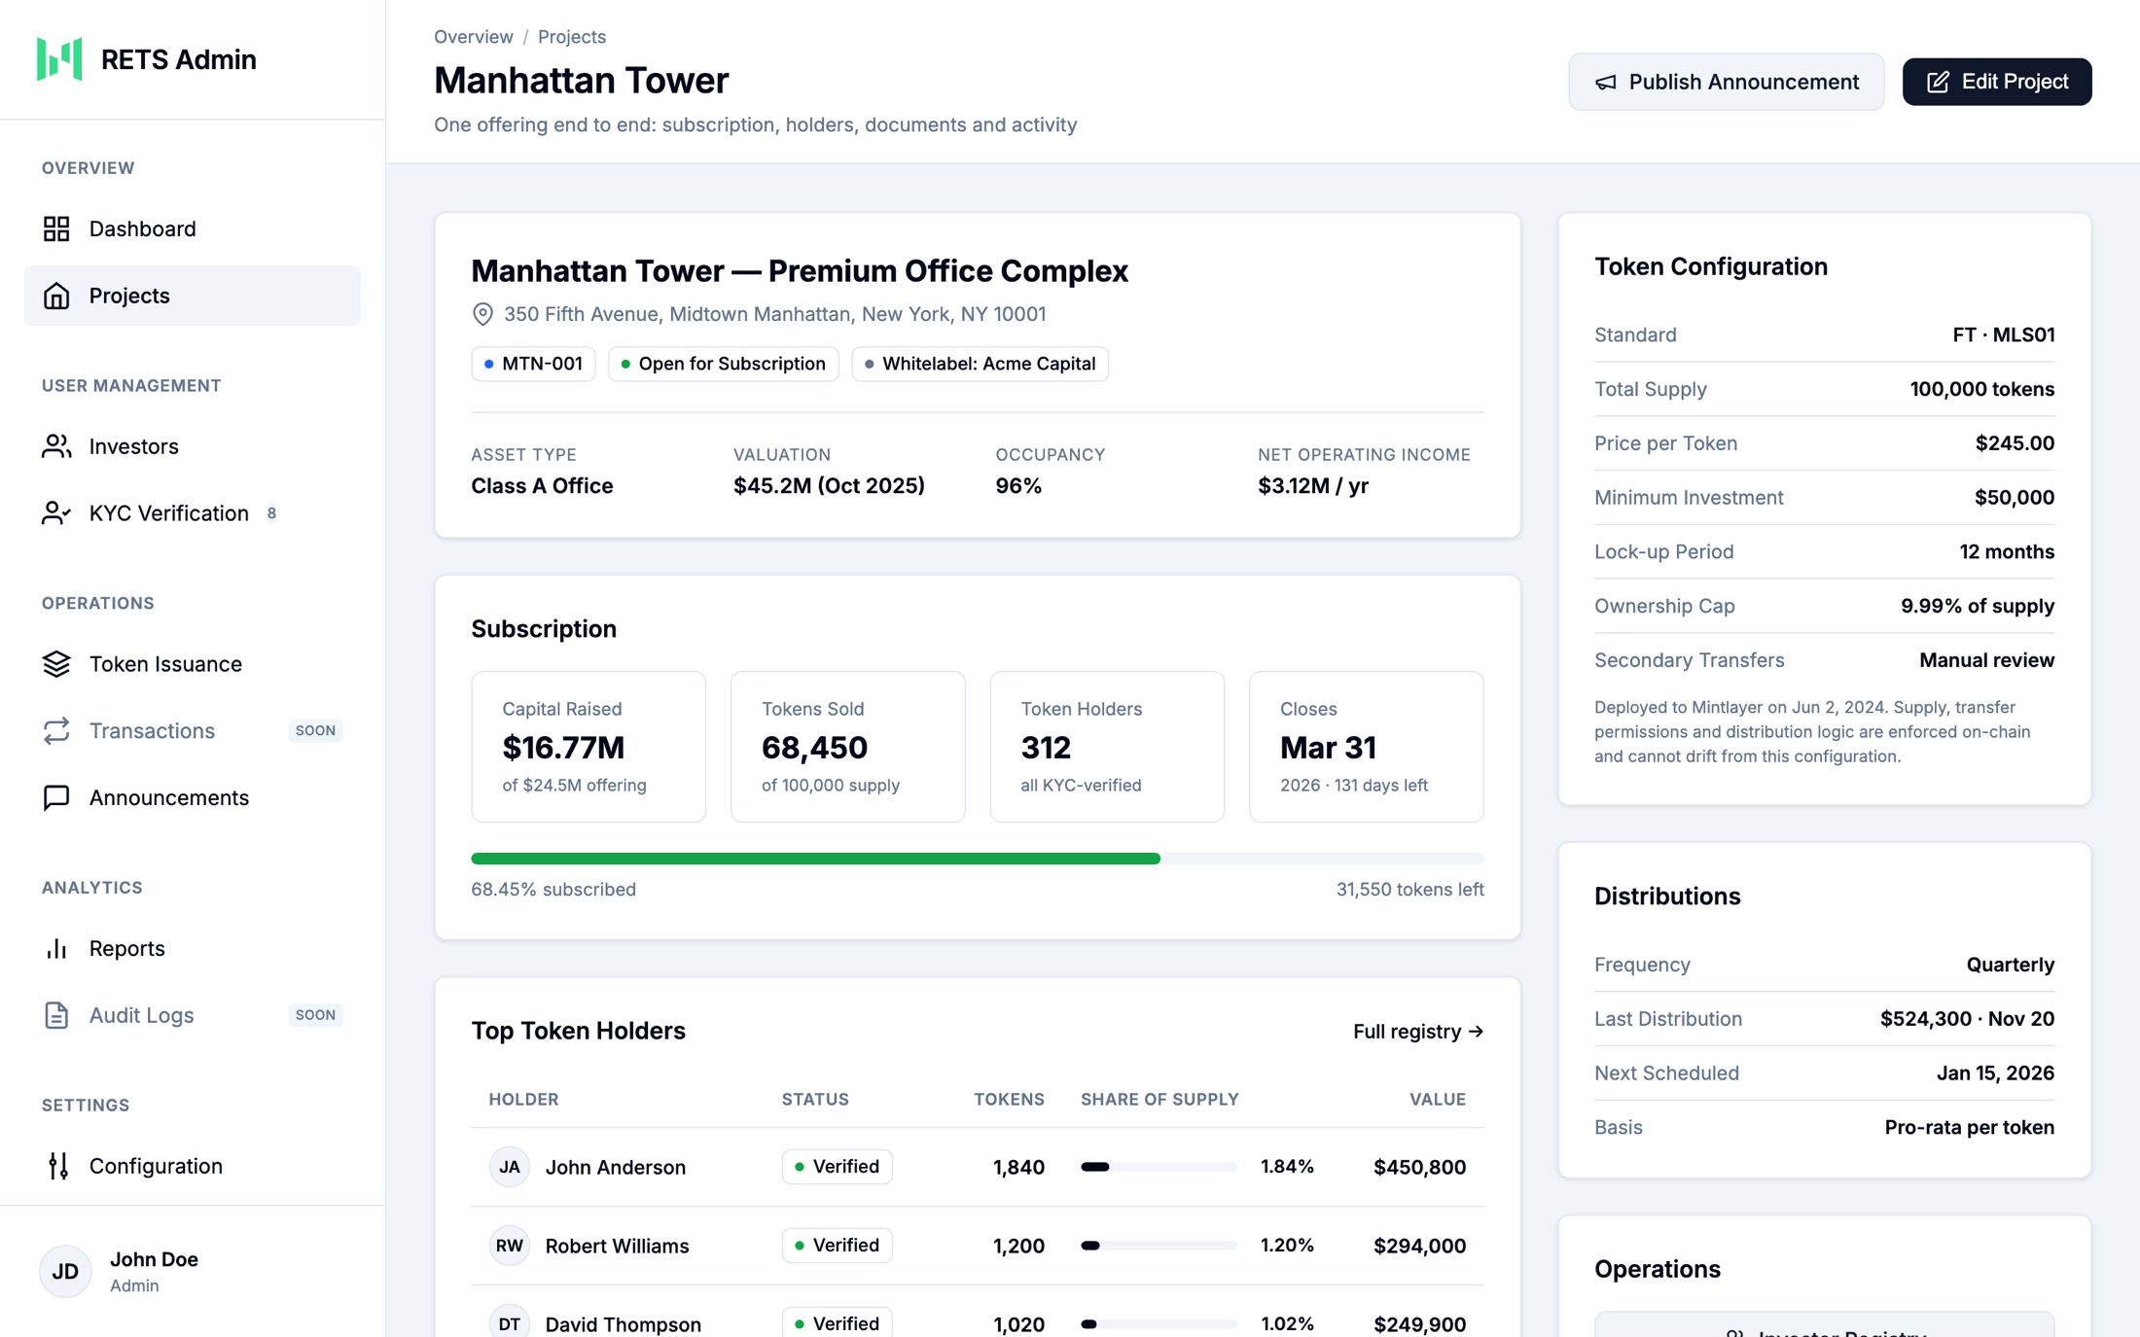
Task: Click the KYC Verification user-check icon
Action: (x=56, y=512)
